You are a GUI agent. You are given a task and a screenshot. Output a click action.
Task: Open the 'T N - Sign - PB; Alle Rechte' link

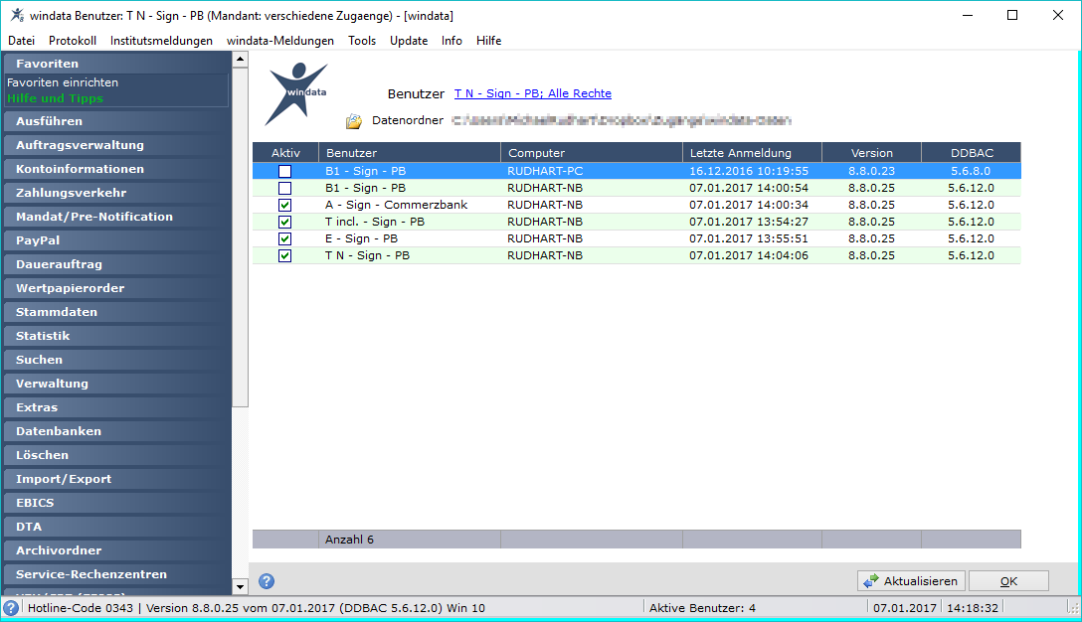(x=533, y=93)
